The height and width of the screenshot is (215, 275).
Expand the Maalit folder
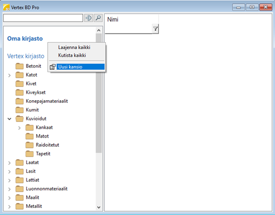(9, 198)
